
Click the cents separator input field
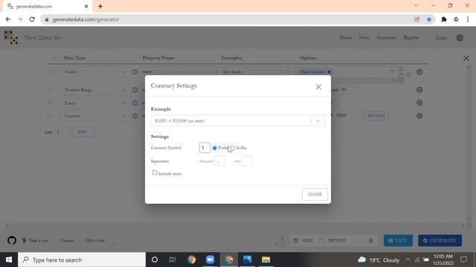point(247,161)
